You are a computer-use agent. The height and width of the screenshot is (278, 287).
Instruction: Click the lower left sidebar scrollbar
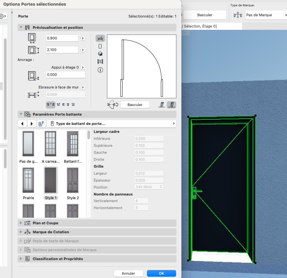coord(5,158)
